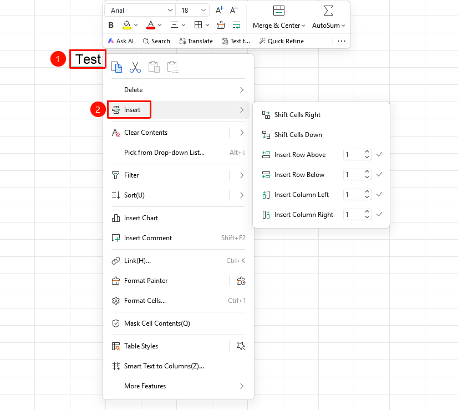Click Quick Refine button
458x410 pixels.
click(x=282, y=41)
